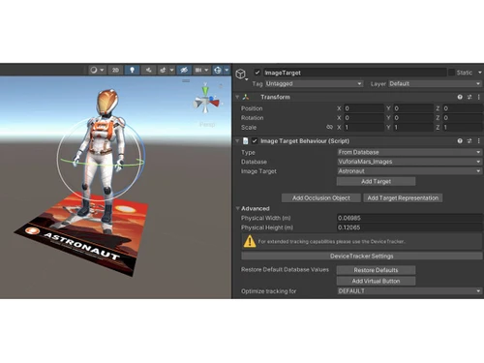Toggle the Static checkbox
The height and width of the screenshot is (363, 484).
(451, 73)
